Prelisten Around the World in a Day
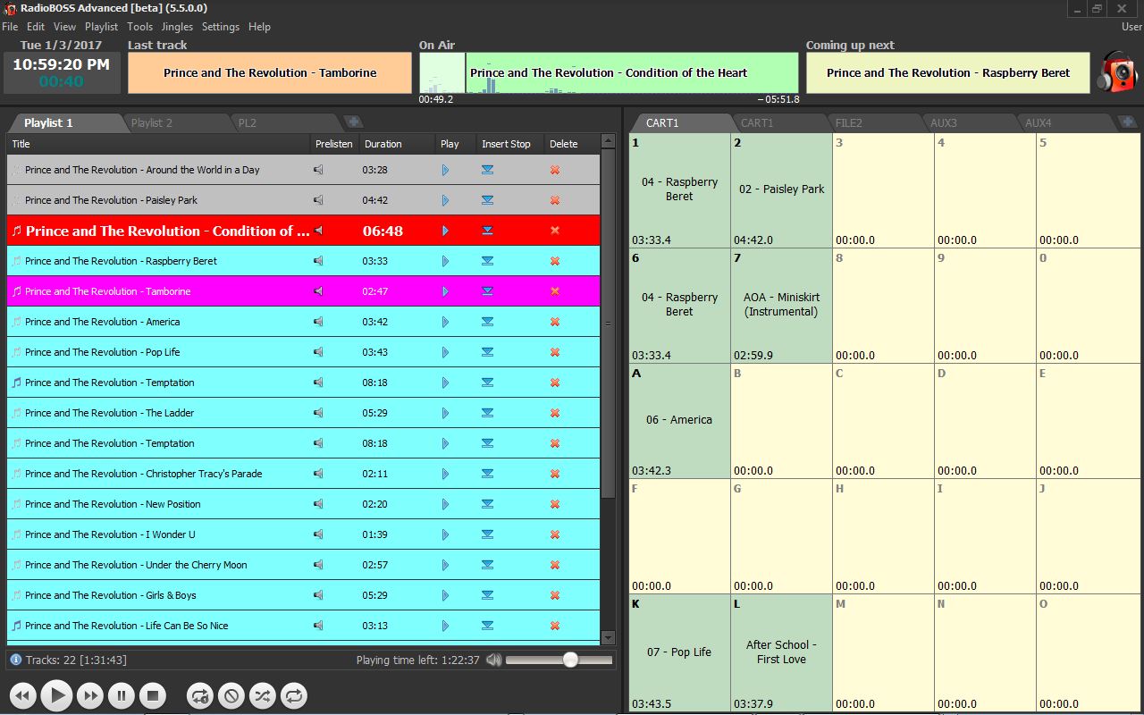Viewport: 1144px width, 715px height. pos(318,170)
